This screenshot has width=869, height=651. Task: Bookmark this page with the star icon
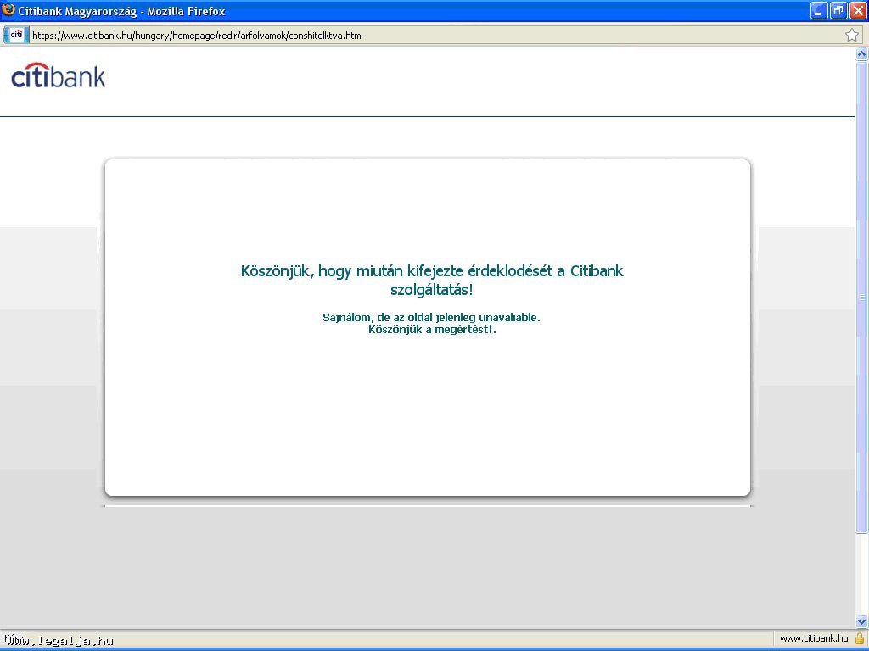point(852,36)
